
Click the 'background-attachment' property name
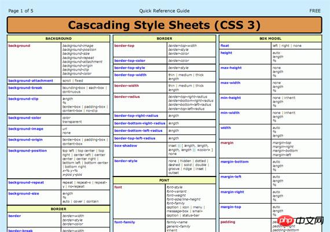click(x=31, y=80)
